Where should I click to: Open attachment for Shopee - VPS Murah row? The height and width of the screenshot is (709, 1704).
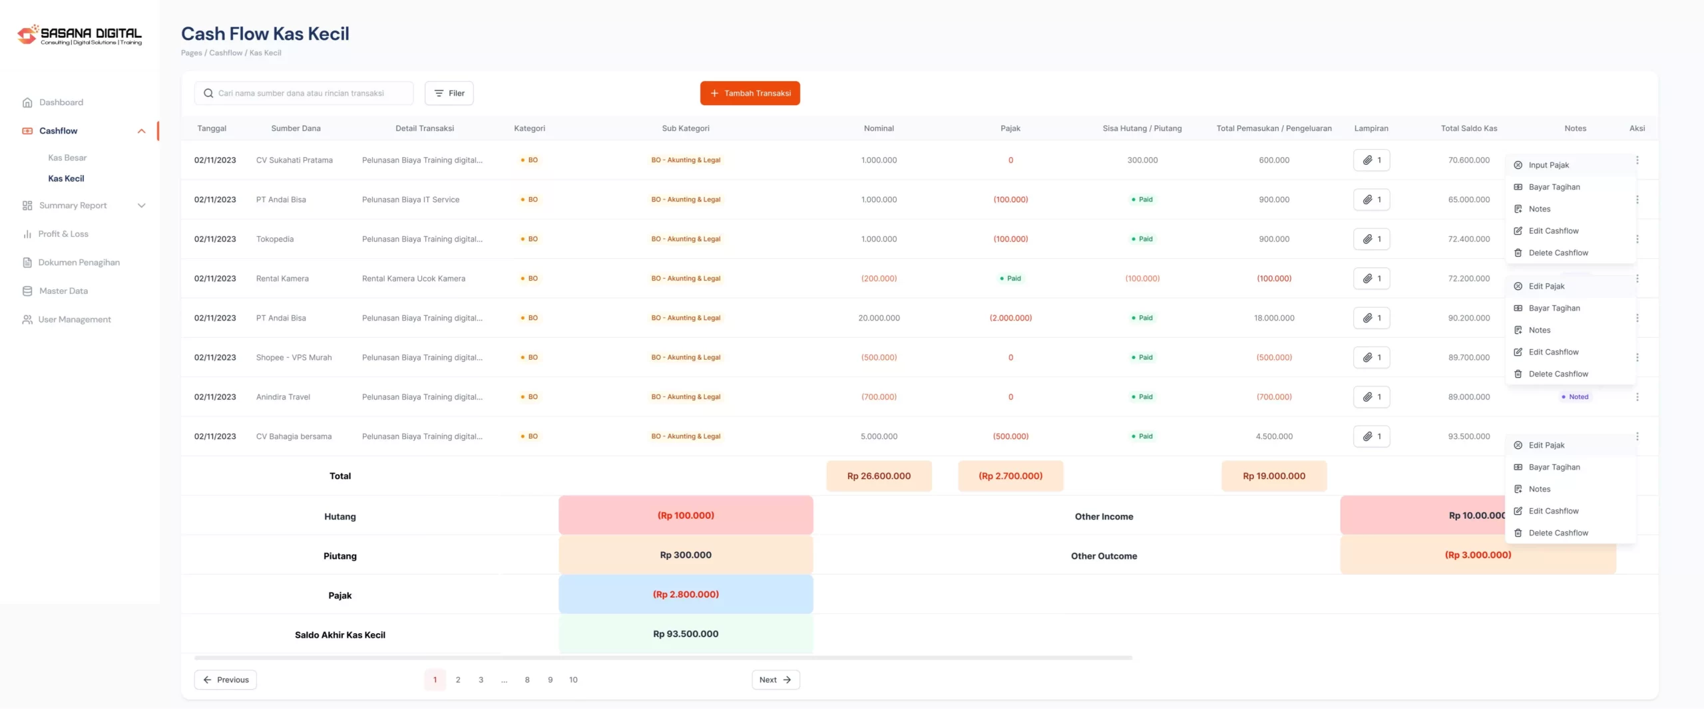click(x=1371, y=357)
